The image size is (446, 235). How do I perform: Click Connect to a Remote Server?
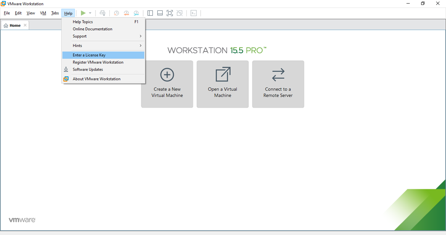click(278, 84)
